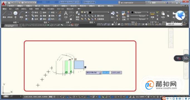The height and width of the screenshot is (100, 190).
Task: Click the layer light bulb on/off icon
Action: [82, 12]
